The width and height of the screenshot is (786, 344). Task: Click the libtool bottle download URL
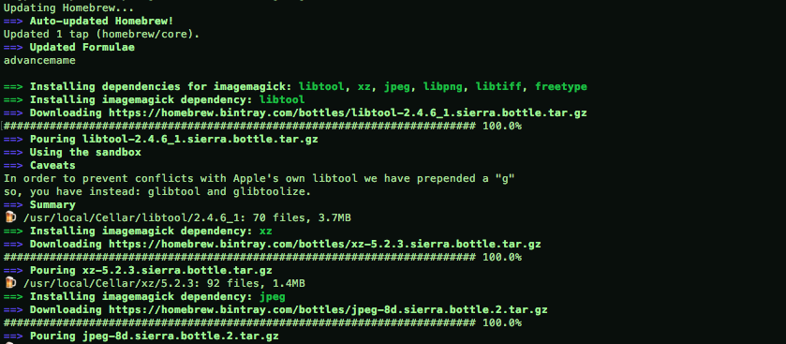pyautogui.click(x=348, y=113)
